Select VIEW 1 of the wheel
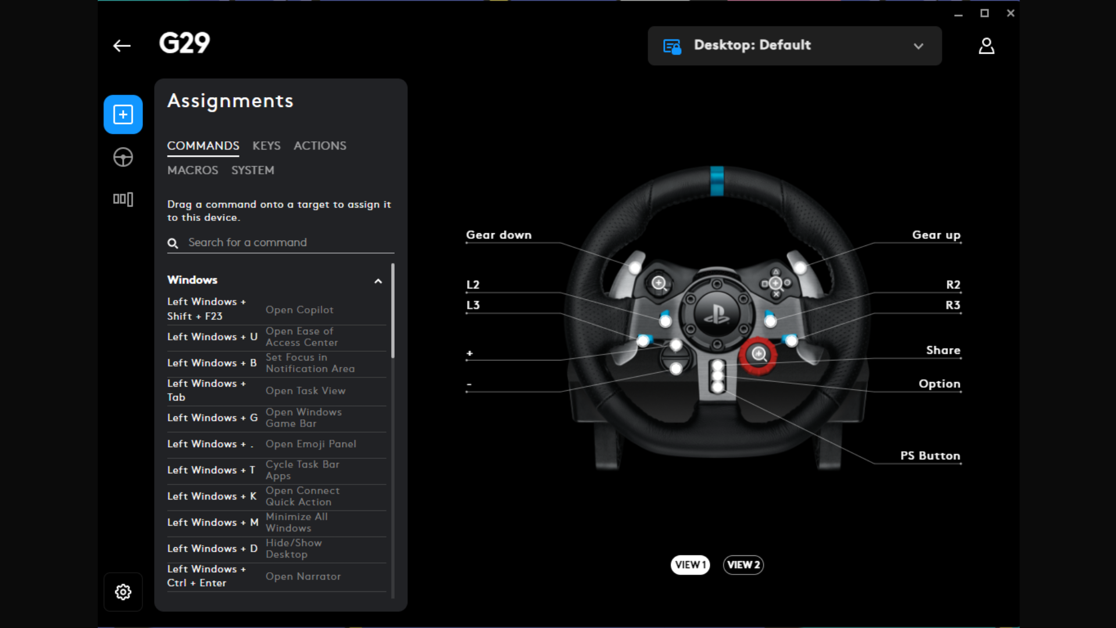 coord(690,565)
